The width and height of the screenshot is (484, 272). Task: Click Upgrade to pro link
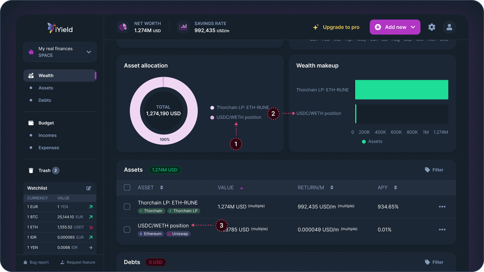click(x=341, y=27)
